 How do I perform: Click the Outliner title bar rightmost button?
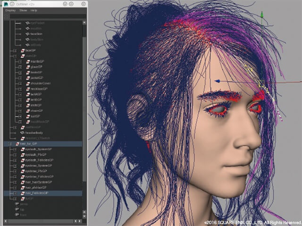[84, 4]
